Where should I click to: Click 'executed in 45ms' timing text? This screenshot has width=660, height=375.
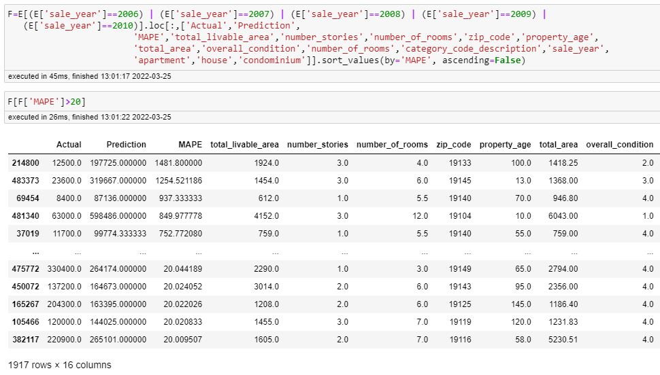tap(89, 76)
